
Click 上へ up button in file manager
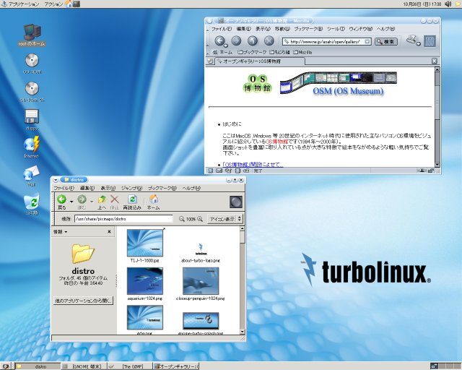102,202
